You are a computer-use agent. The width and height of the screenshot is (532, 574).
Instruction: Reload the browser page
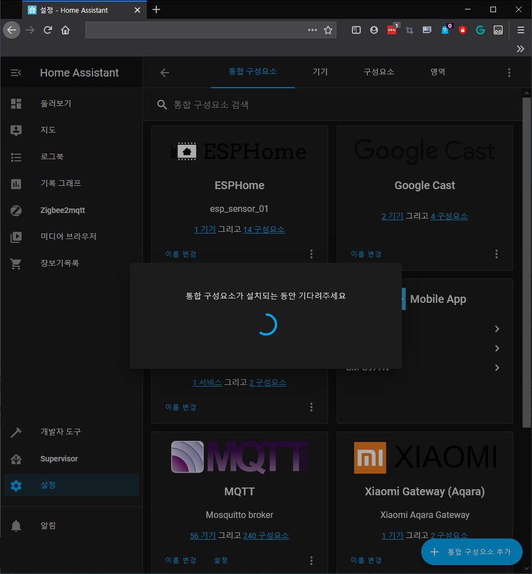(x=48, y=30)
